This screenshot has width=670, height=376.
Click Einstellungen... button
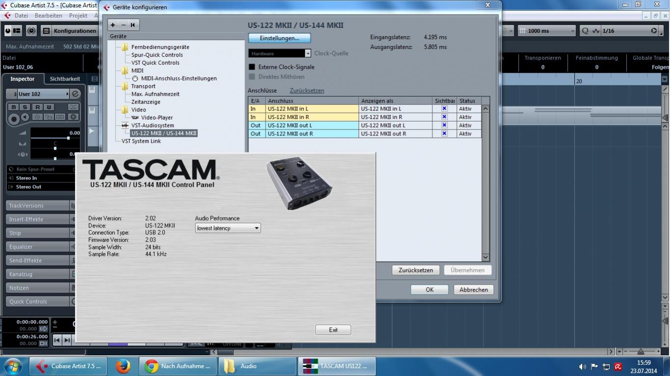coord(279,38)
